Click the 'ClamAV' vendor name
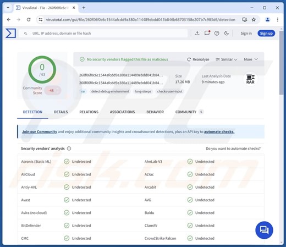286x247 pixels. [x=151, y=226]
